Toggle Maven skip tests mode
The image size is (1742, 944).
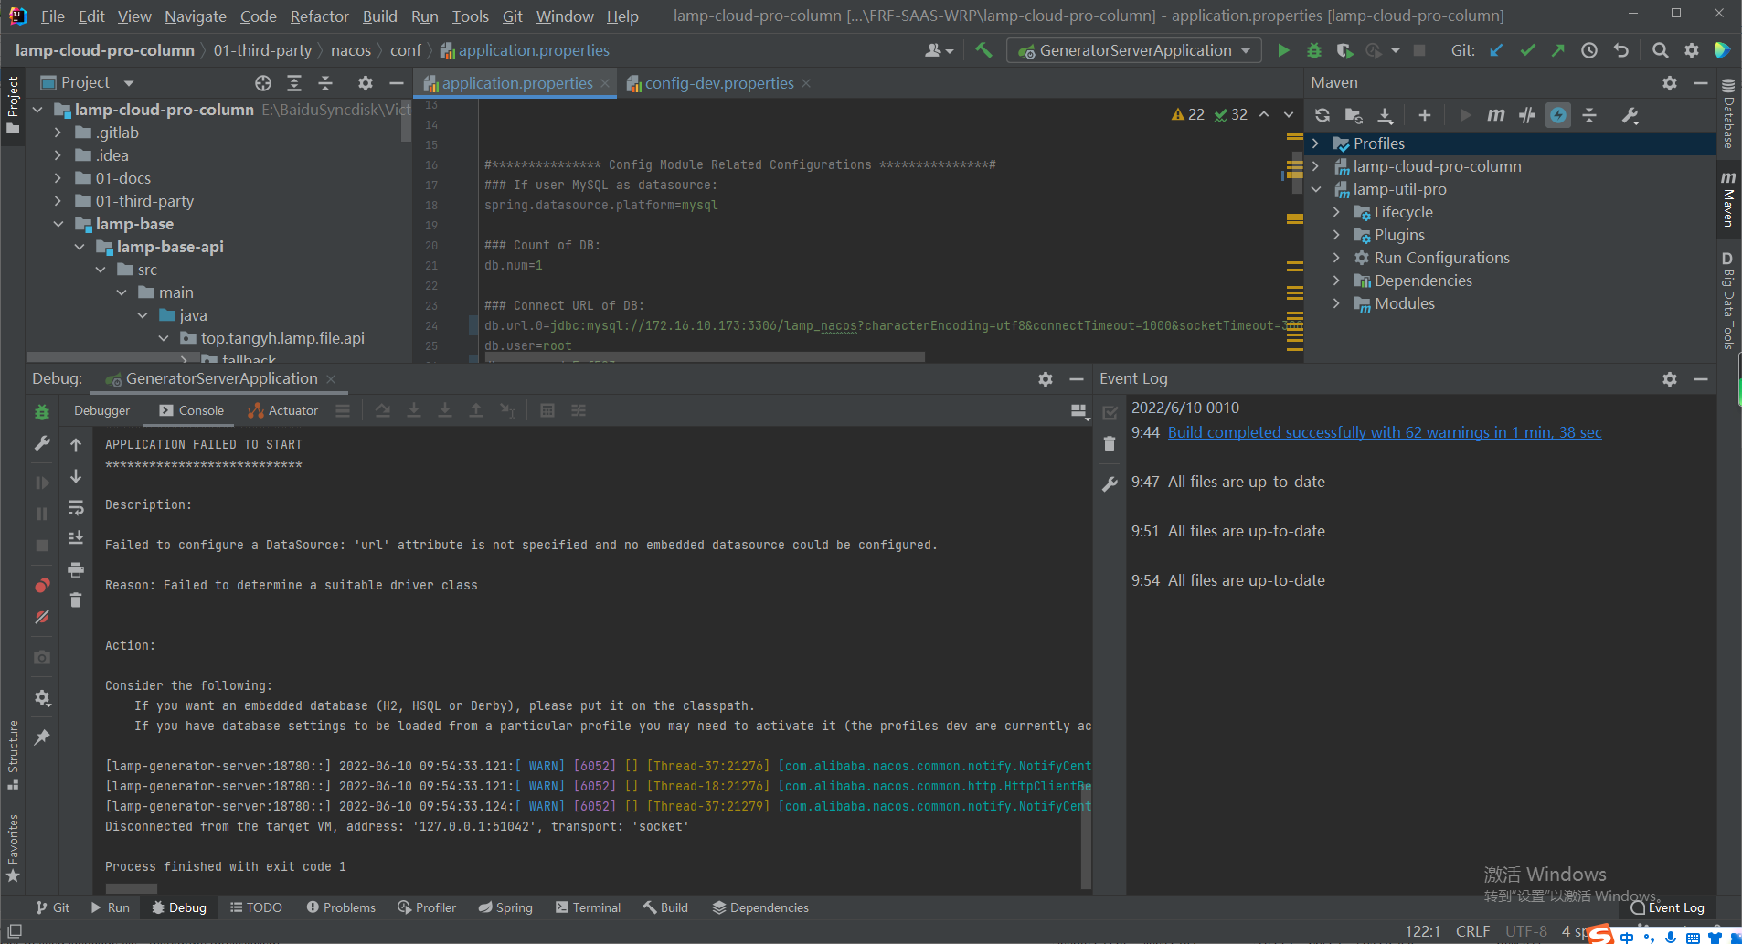tap(1558, 115)
